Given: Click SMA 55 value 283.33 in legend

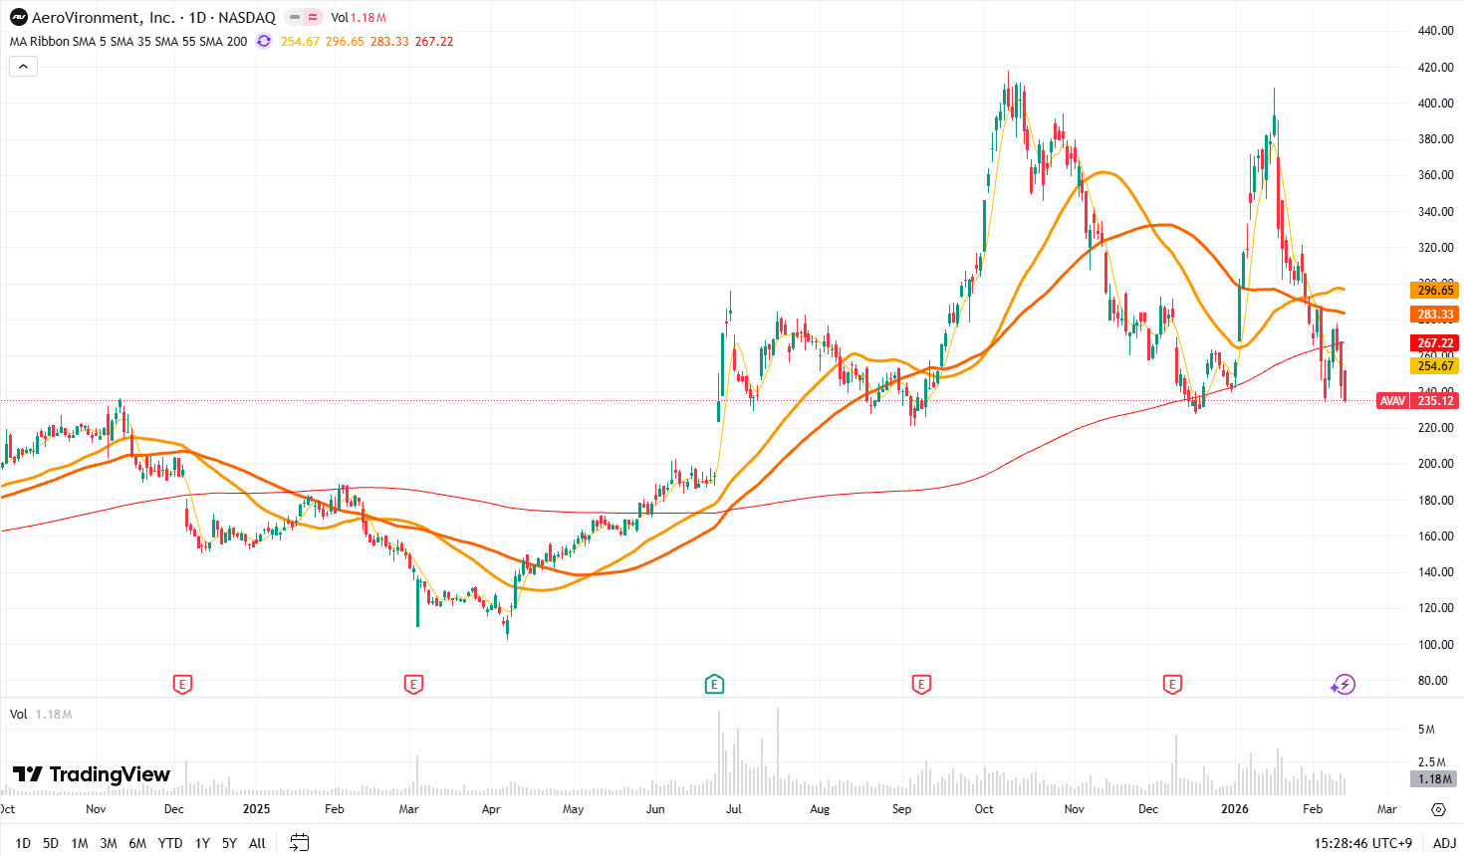Looking at the screenshot, I should pos(389,41).
